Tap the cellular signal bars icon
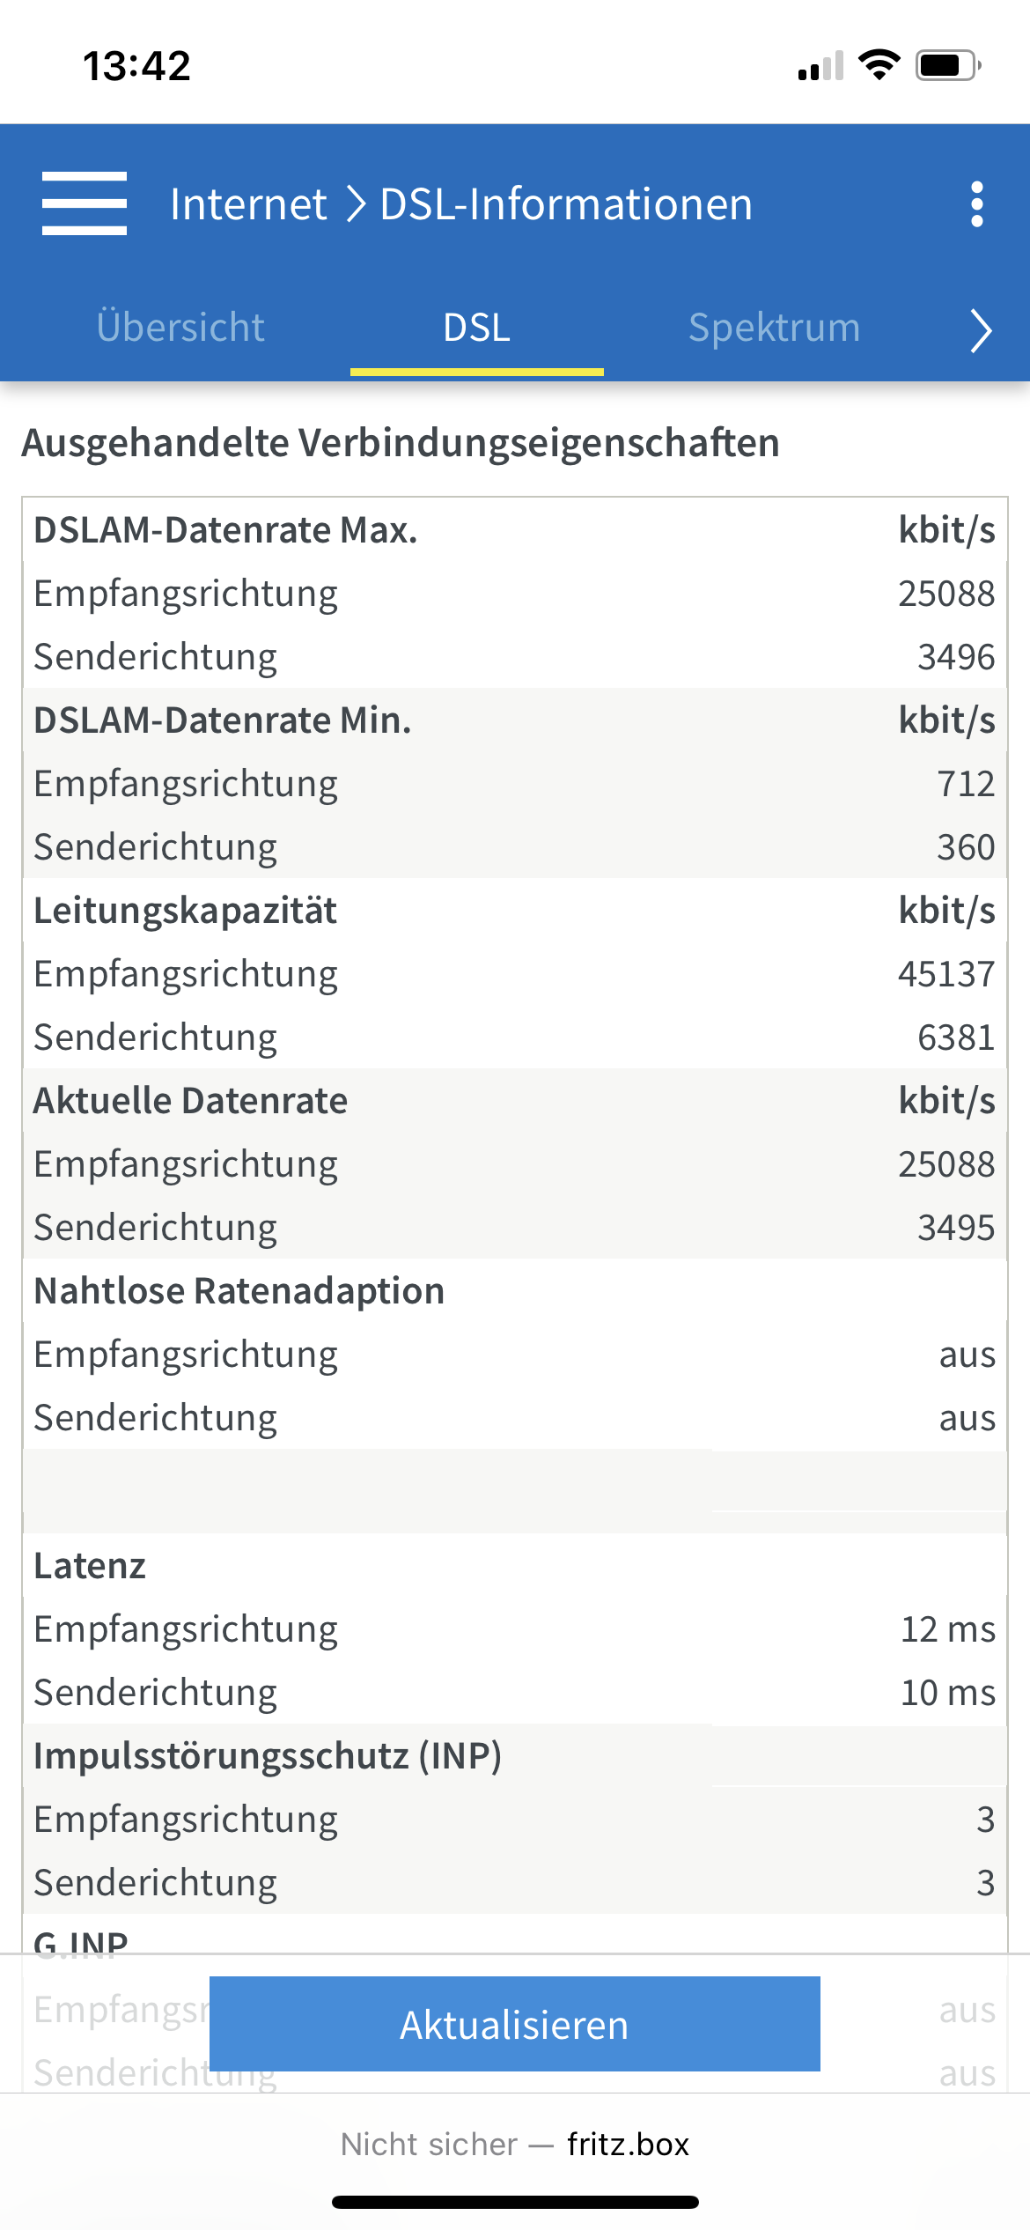1030x2230 pixels. (820, 65)
